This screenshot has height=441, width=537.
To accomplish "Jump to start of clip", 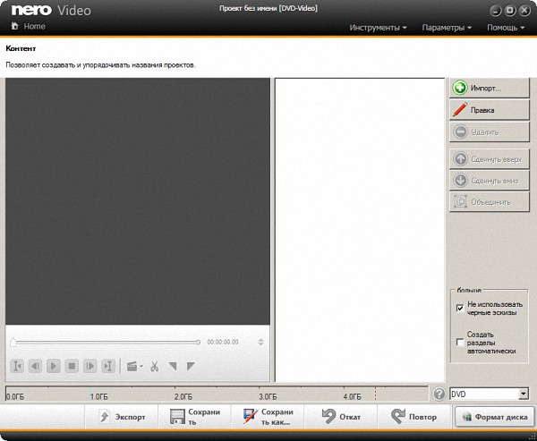I will (x=17, y=366).
